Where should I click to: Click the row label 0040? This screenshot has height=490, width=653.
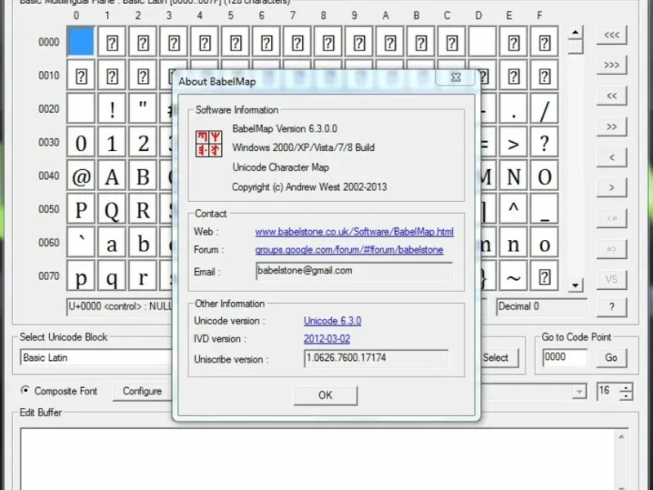click(49, 176)
